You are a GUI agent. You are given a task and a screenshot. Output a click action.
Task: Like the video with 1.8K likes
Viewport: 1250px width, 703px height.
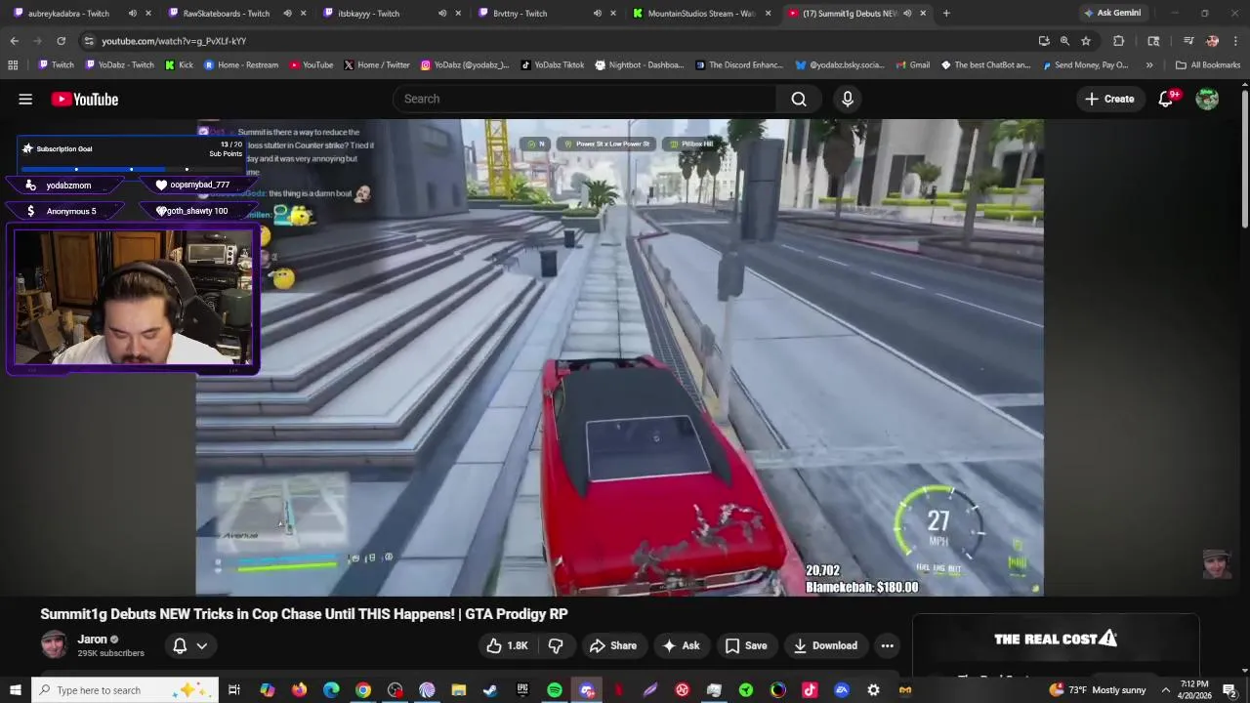pyautogui.click(x=505, y=645)
